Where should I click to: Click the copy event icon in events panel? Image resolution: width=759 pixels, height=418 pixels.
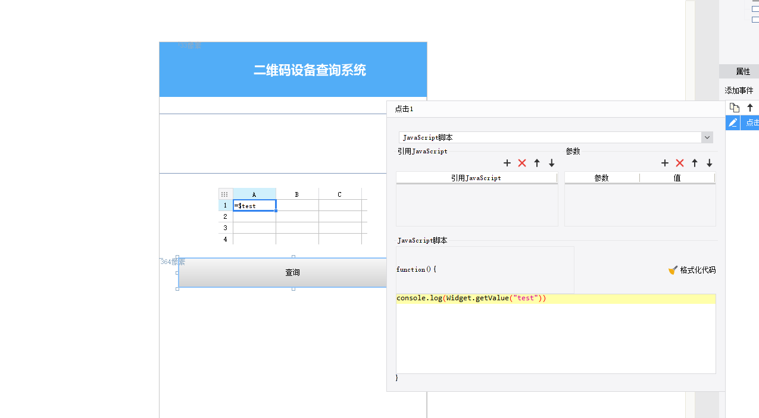(x=735, y=108)
